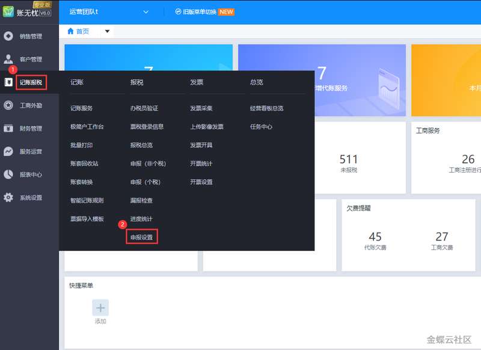This screenshot has width=481, height=350.
Task: Open 服务运营 via its chart icon
Action: (x=8, y=152)
